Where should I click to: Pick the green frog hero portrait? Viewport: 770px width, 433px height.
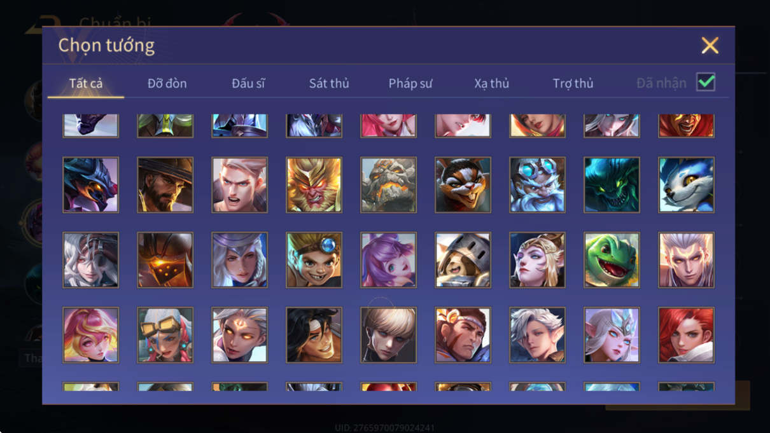pos(612,260)
